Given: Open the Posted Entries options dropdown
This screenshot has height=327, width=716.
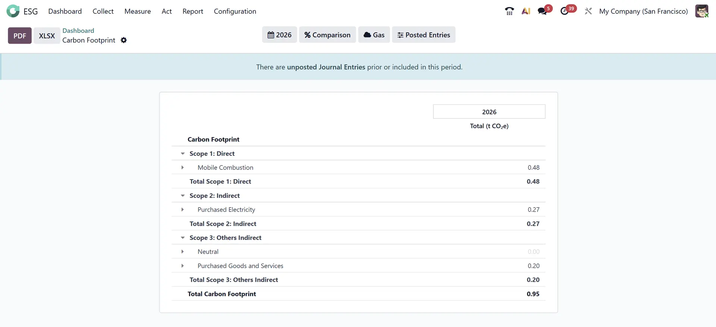Looking at the screenshot, I should (x=423, y=35).
